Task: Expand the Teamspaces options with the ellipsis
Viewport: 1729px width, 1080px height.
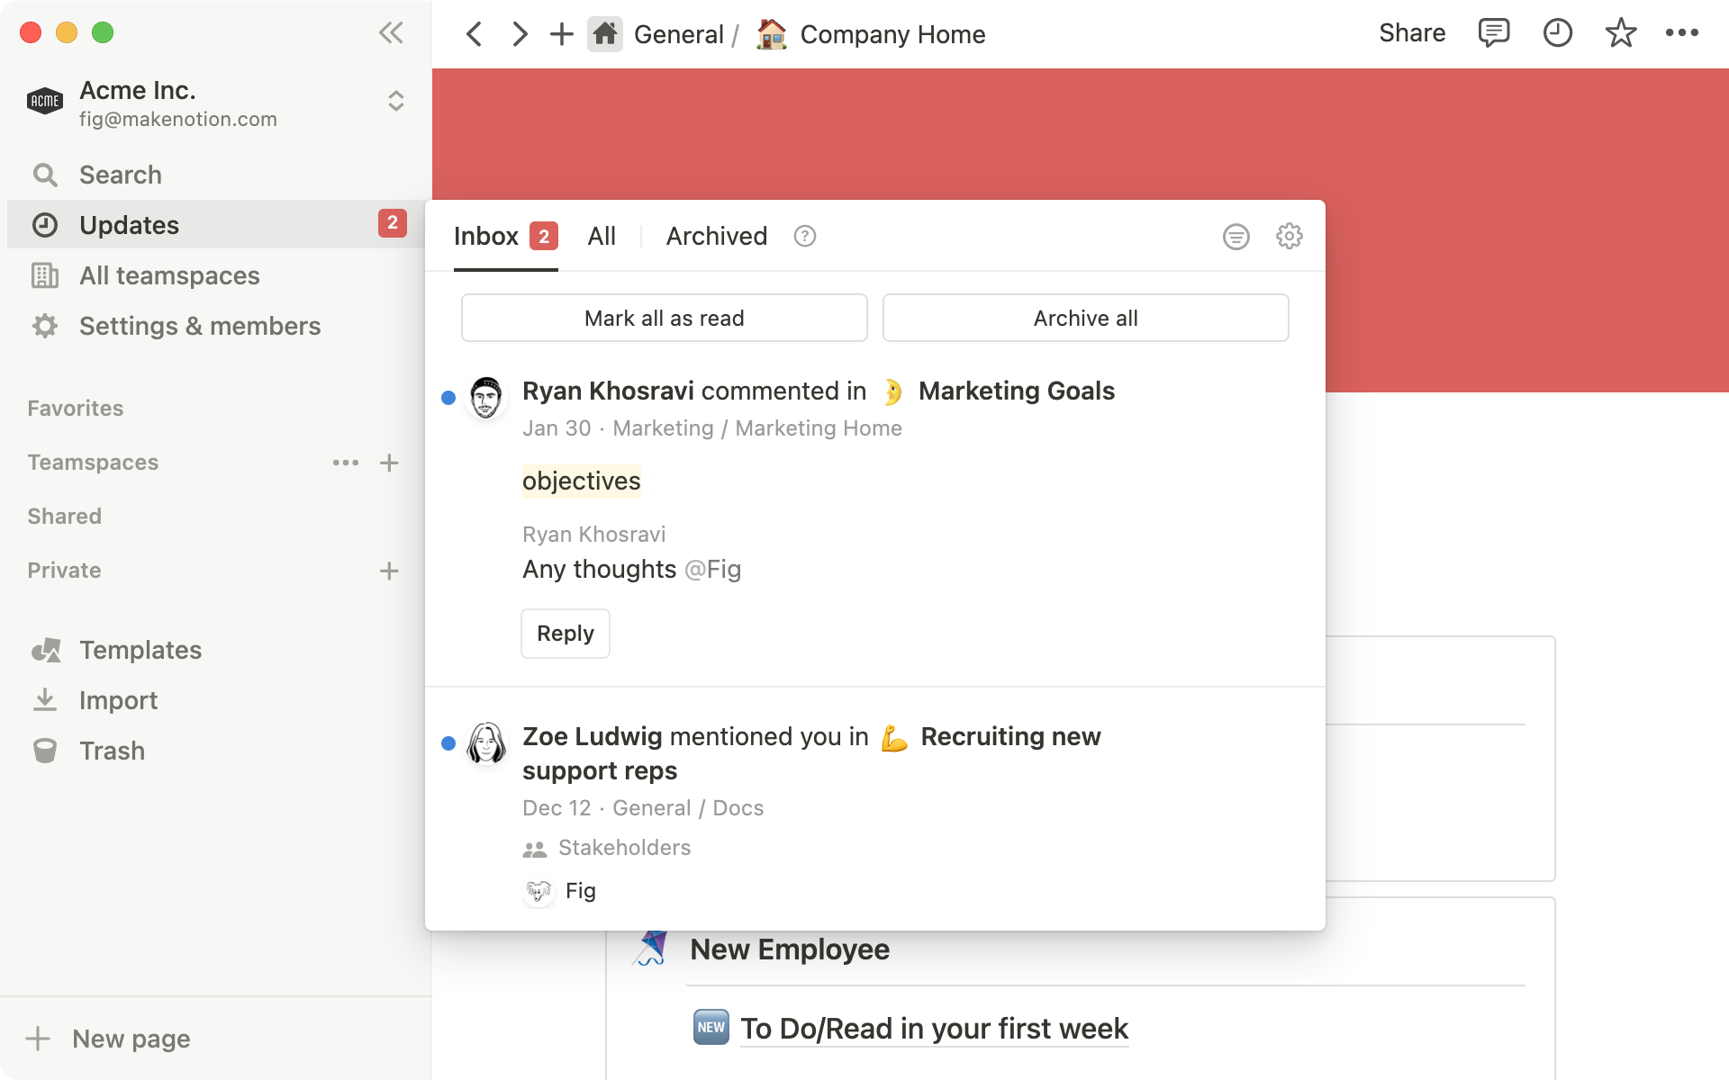Action: pyautogui.click(x=346, y=463)
